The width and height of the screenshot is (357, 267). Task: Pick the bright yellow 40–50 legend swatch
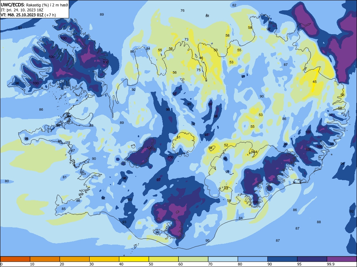click(x=134, y=259)
